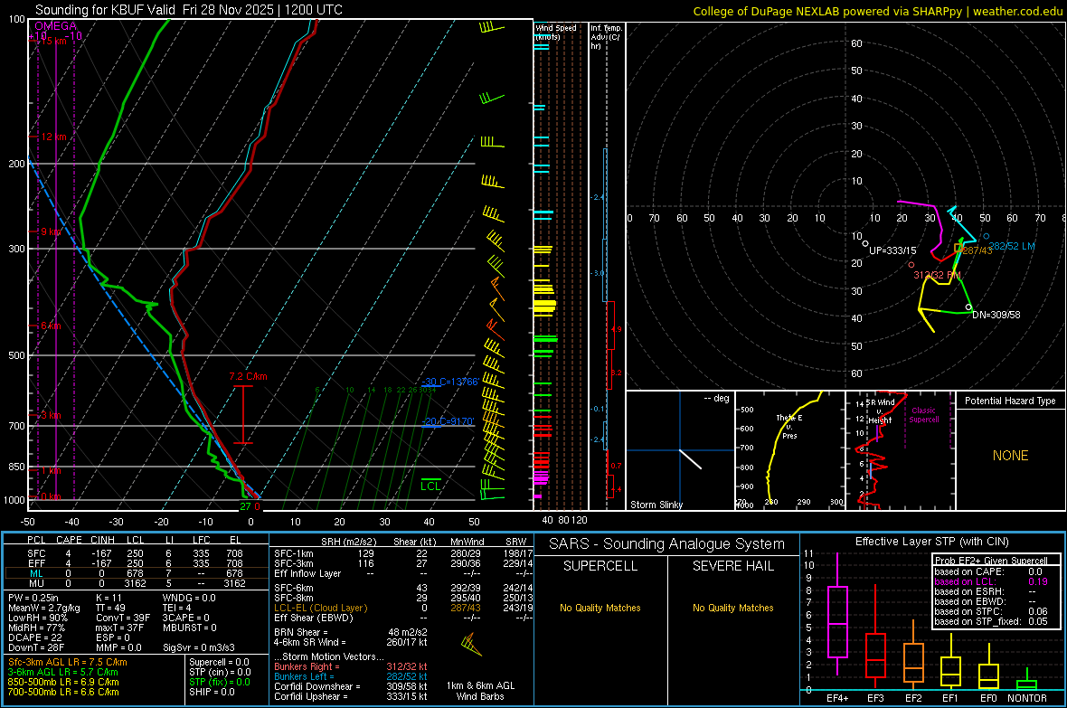Click the Potential Hazard Type heading
This screenshot has height=708, width=1067.
pyautogui.click(x=1010, y=401)
